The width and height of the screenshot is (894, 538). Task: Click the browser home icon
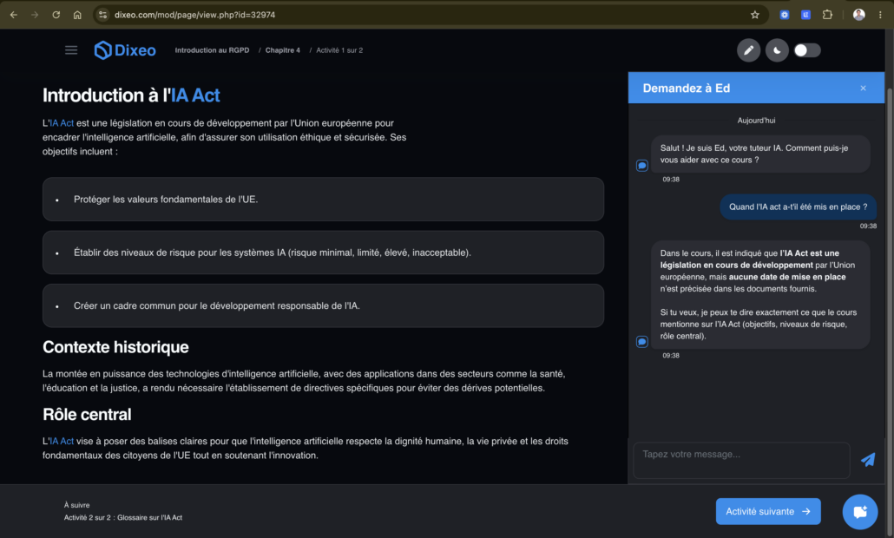77,15
